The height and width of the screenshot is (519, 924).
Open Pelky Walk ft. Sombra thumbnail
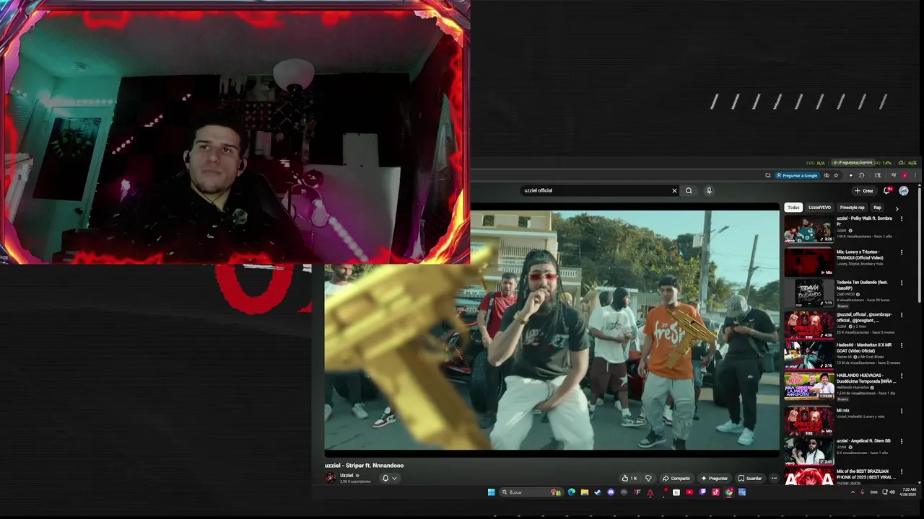click(808, 229)
